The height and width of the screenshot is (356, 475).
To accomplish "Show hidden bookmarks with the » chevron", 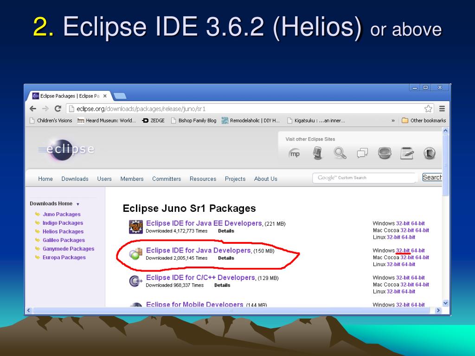I will coord(393,121).
